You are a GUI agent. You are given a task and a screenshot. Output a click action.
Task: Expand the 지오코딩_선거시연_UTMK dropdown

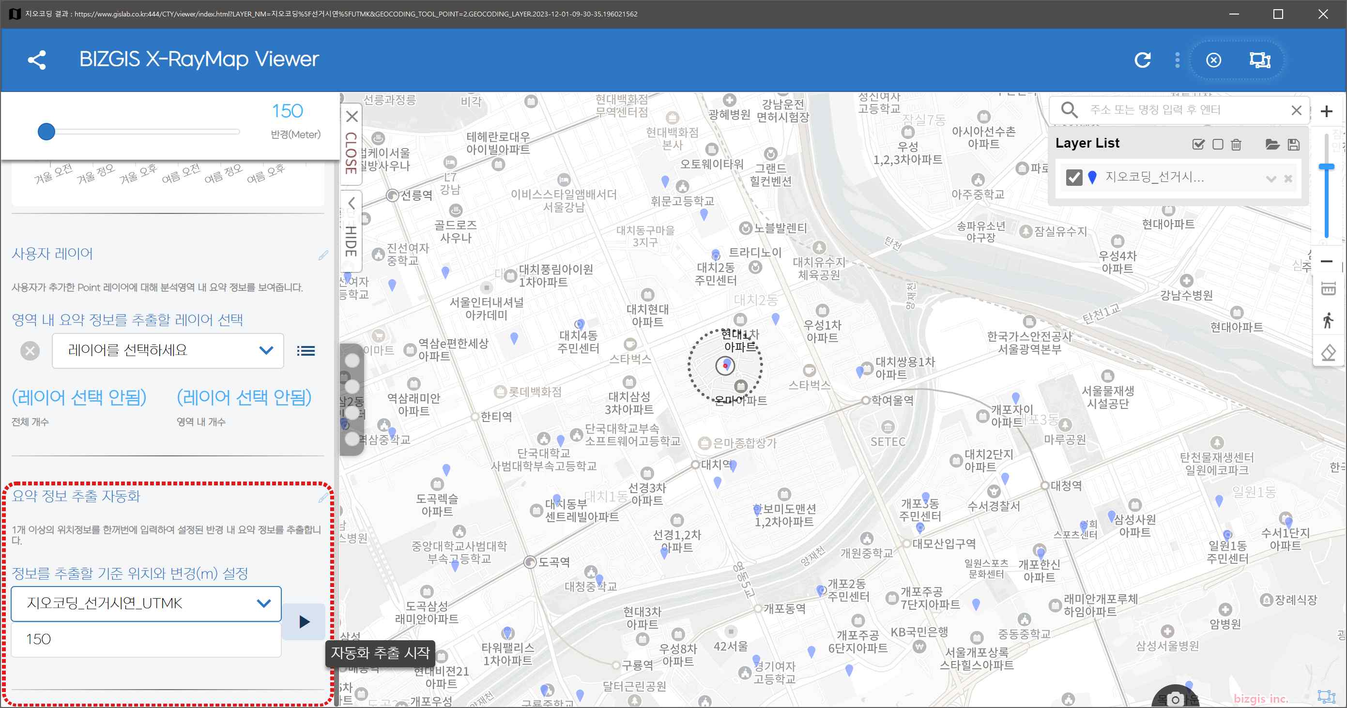[x=146, y=603]
